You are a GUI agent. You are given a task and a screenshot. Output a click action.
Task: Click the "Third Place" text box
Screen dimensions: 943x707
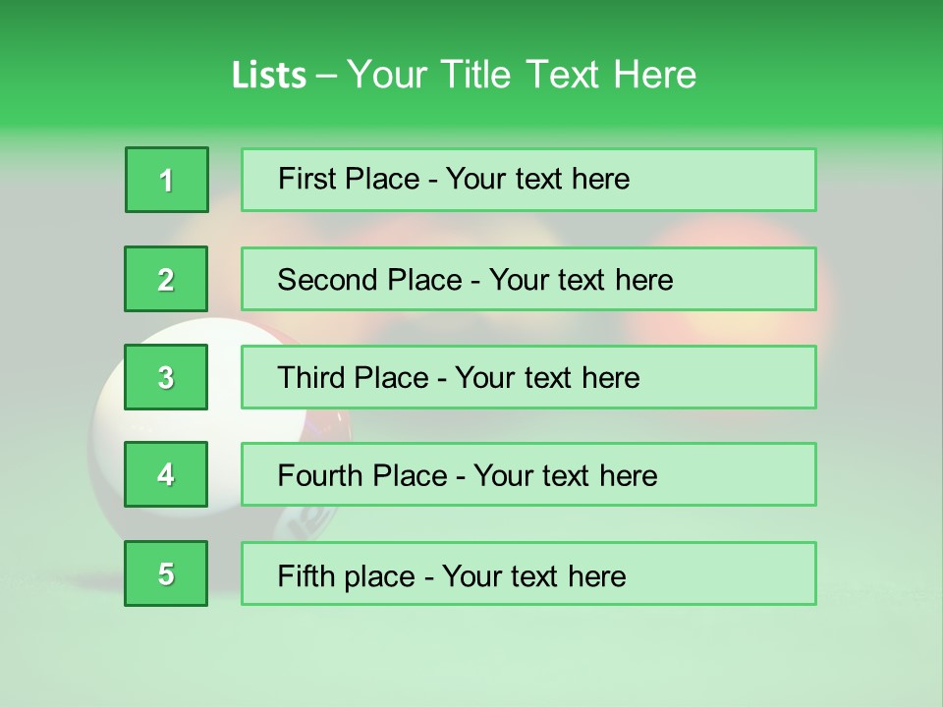[x=528, y=377]
